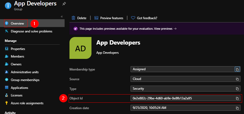Click the blue info icon beside title
The height and width of the screenshot is (114, 244).
point(8,6)
